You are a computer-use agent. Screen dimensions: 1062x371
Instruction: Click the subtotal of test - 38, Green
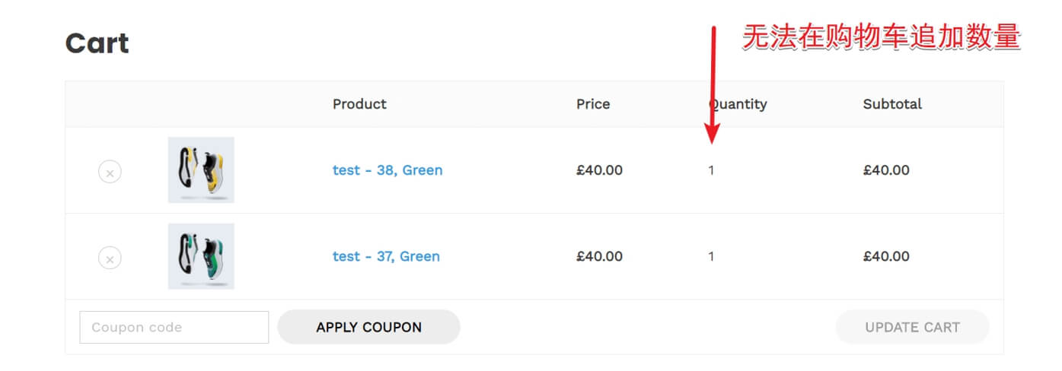point(886,170)
